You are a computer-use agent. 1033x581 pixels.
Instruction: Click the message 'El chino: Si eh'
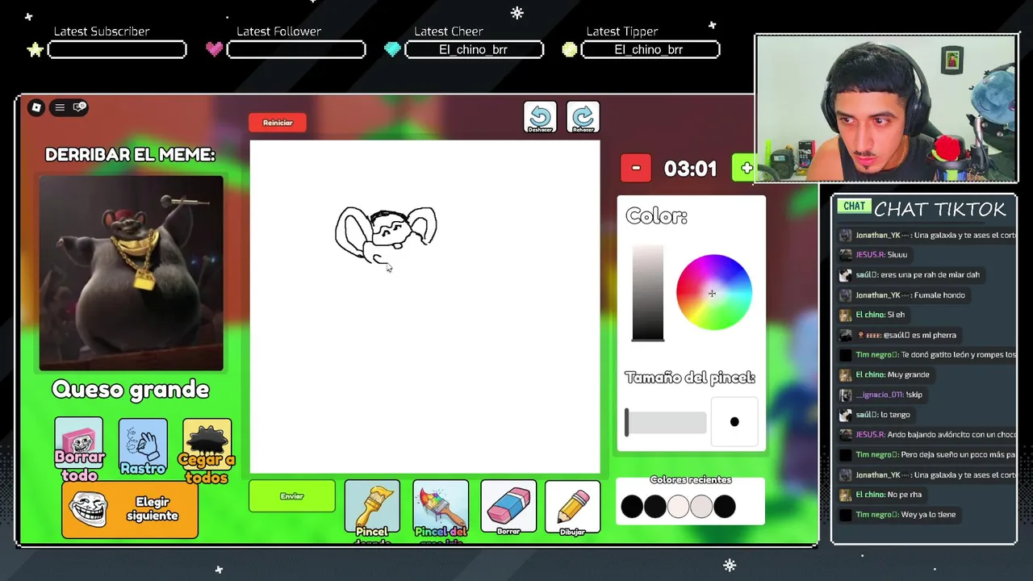[x=880, y=315]
